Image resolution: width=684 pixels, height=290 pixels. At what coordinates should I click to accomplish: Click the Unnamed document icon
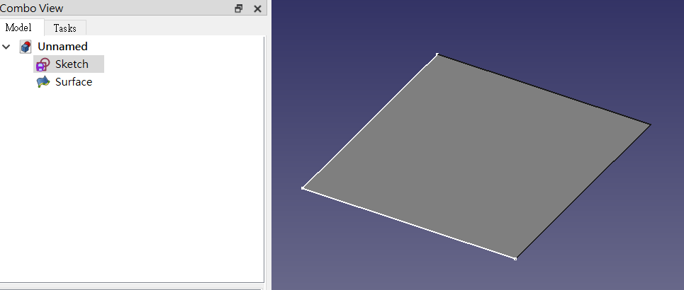tap(26, 47)
